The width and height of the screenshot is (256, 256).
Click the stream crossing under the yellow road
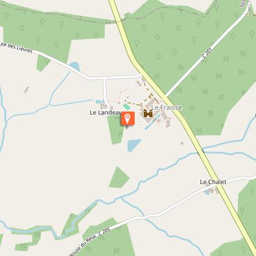[x=201, y=152]
